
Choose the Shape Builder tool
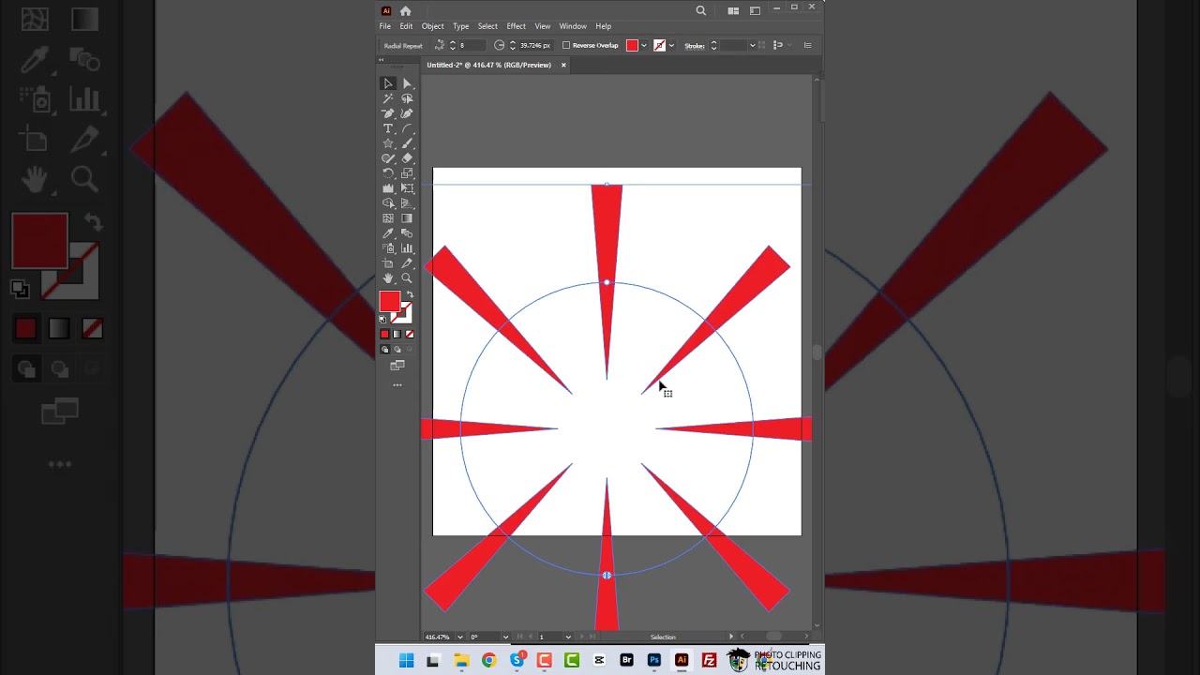tap(388, 203)
